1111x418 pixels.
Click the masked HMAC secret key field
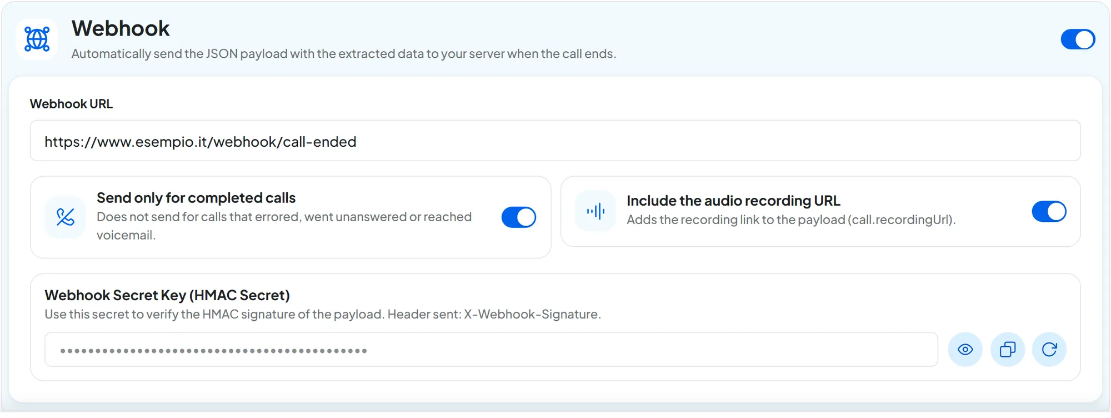491,350
